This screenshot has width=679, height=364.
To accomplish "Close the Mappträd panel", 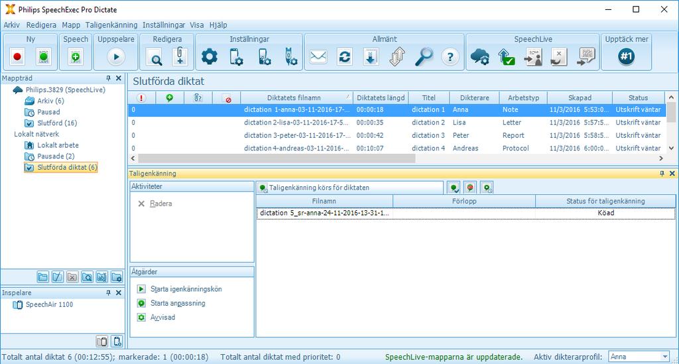I will click(x=119, y=78).
